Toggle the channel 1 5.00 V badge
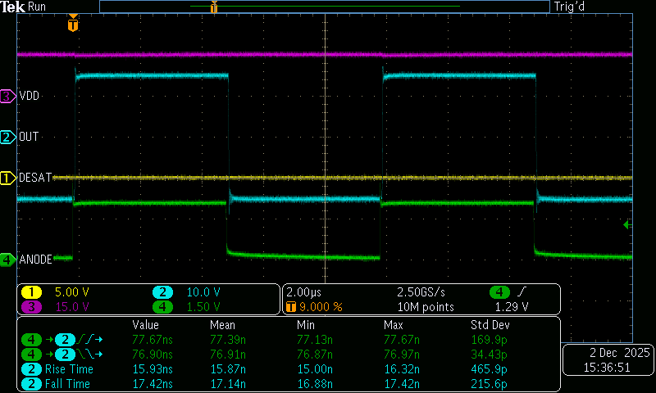 (x=31, y=292)
